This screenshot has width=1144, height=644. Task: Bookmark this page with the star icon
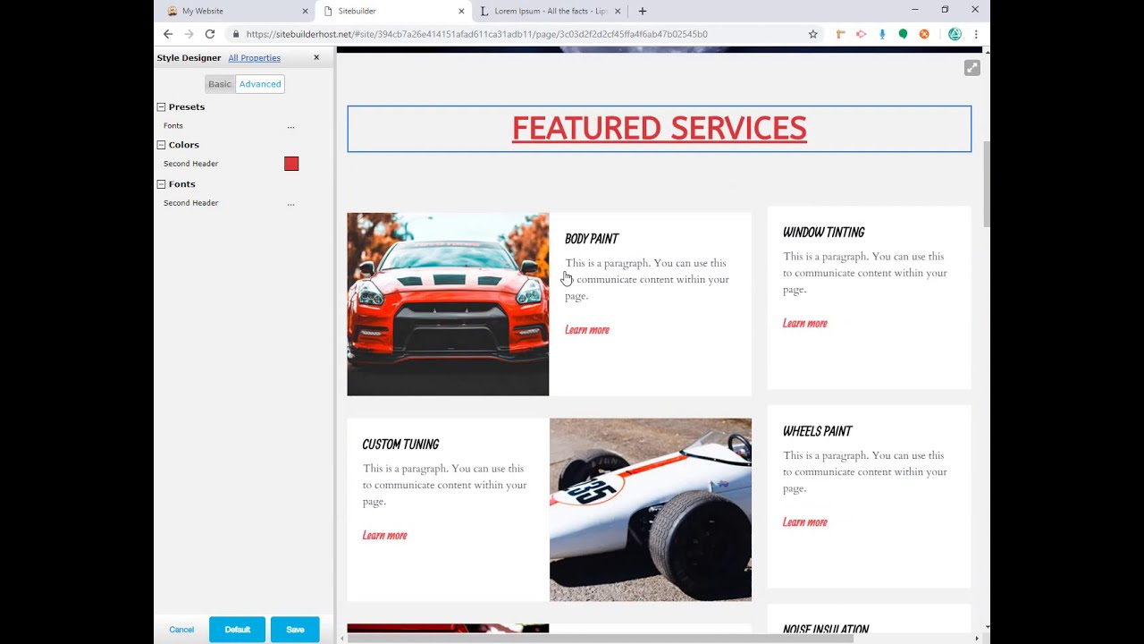coord(812,34)
